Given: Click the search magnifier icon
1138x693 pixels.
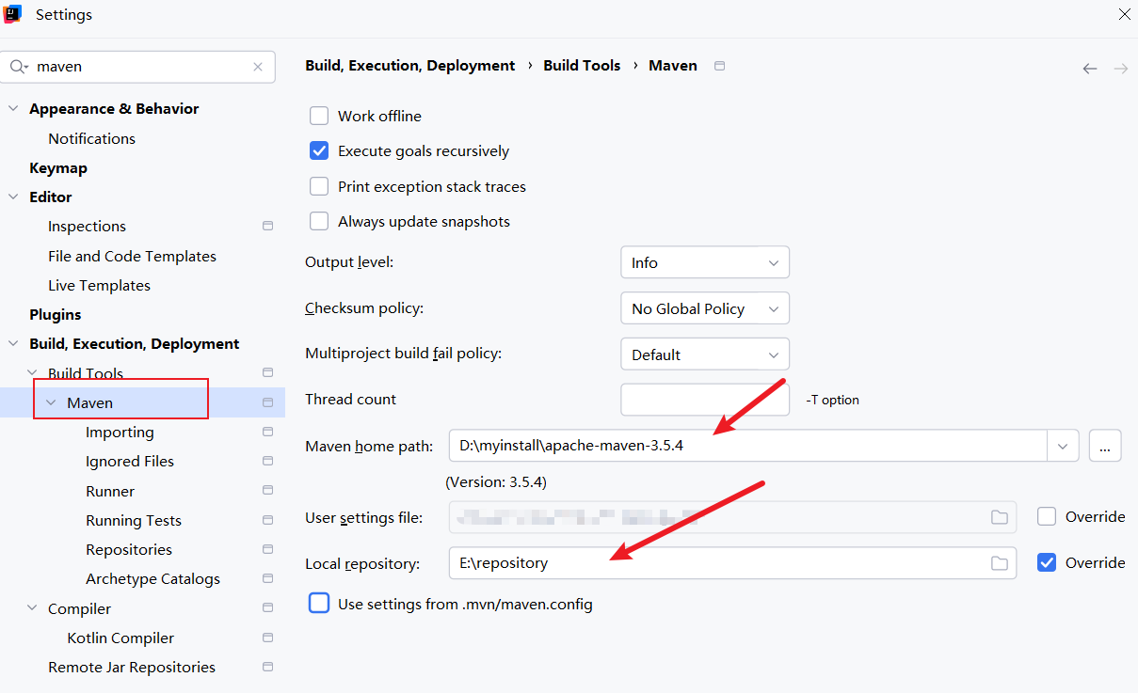Looking at the screenshot, I should (x=18, y=67).
